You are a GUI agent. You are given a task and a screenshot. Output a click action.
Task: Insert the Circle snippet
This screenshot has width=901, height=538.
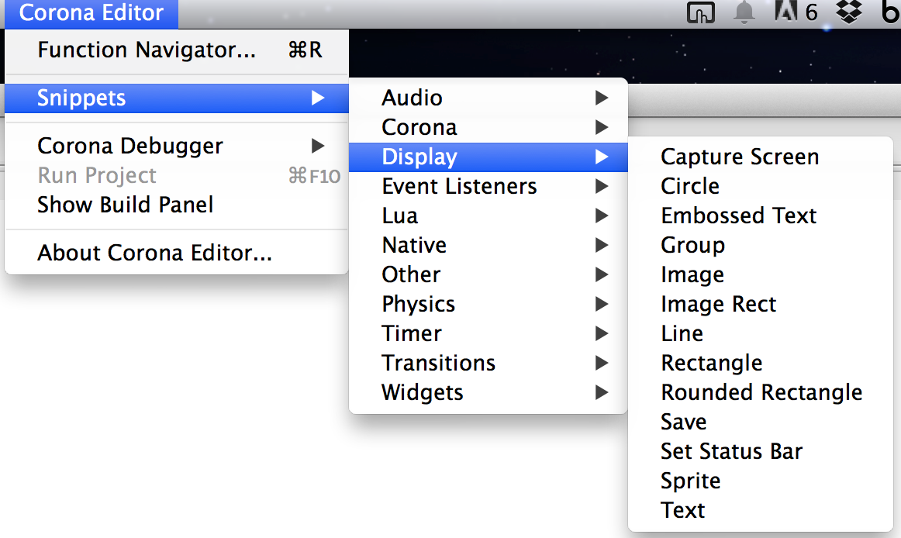tap(761, 186)
